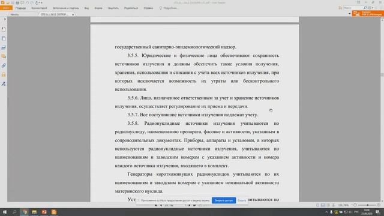Switch to PowerPoint in the taskbar
This screenshot has width=384, height=216.
coord(44,212)
